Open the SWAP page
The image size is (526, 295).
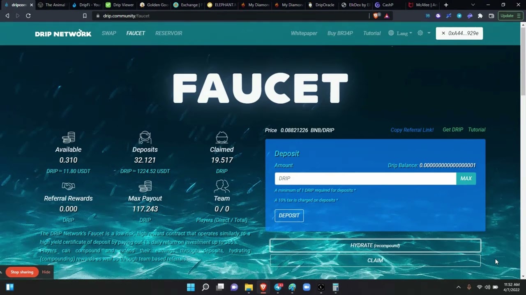point(109,33)
